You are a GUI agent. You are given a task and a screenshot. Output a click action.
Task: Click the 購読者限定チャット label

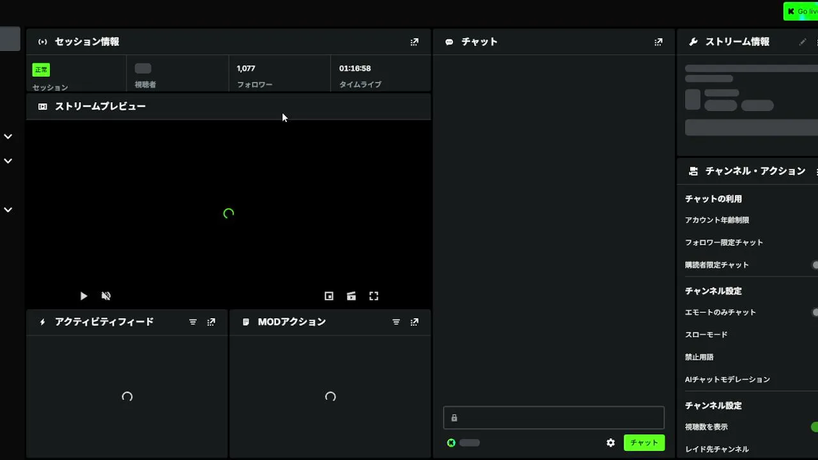[717, 265]
